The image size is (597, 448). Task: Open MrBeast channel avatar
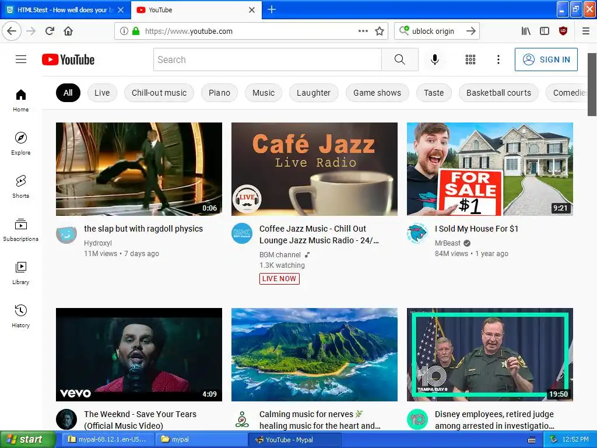click(x=417, y=233)
